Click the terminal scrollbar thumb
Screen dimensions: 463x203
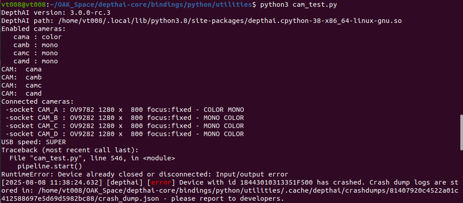point(460,132)
